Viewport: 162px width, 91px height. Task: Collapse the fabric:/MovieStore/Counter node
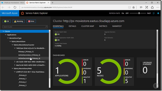click(x=13, y=45)
